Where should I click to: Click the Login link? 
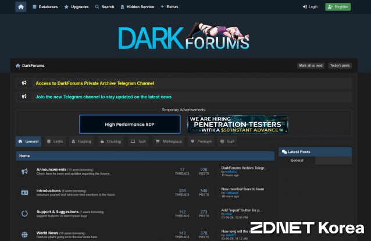310,7
